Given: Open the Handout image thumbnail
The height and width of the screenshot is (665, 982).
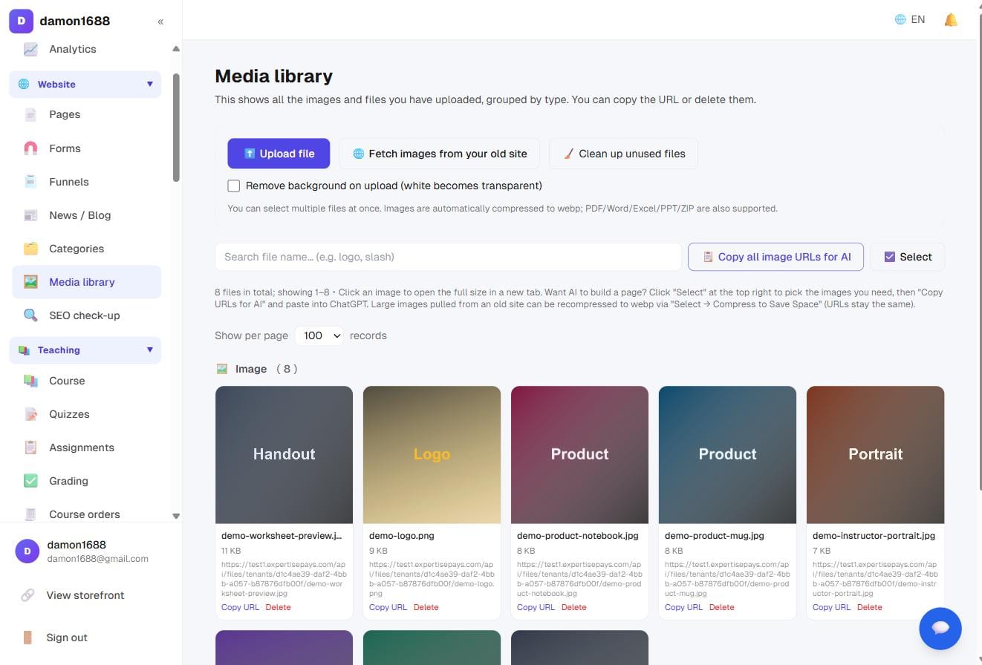Looking at the screenshot, I should (284, 454).
